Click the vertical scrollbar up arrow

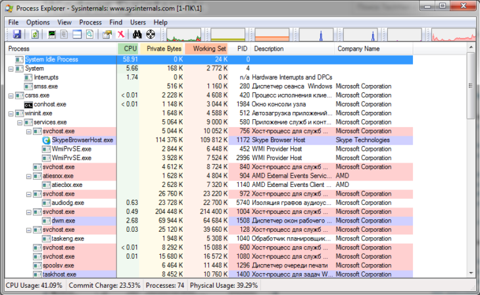(x=471, y=47)
